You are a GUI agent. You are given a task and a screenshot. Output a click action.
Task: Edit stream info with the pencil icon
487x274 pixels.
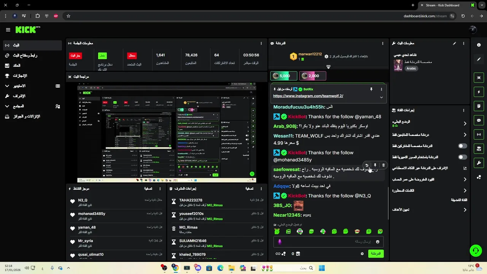tap(454, 43)
